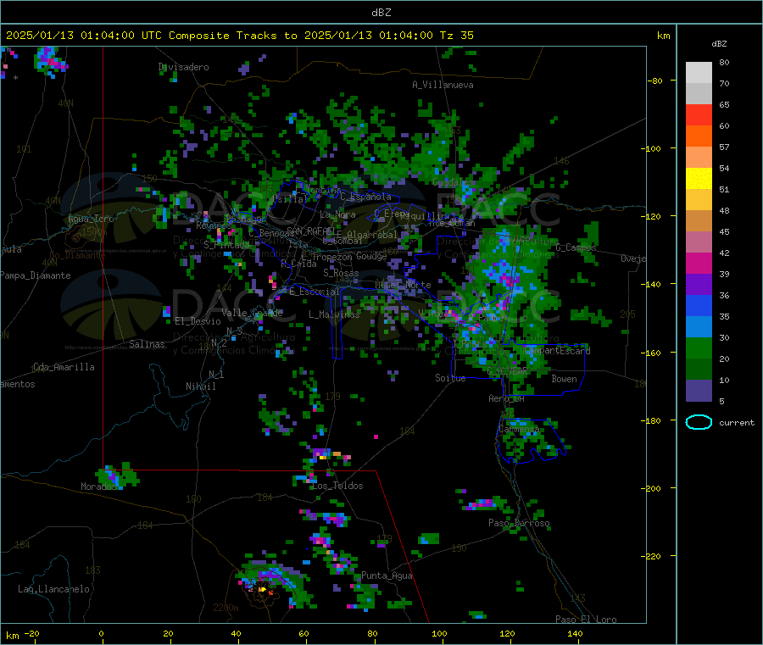
Task: Select the yellow 51-54 dBZ legend swatch
Action: click(x=699, y=179)
